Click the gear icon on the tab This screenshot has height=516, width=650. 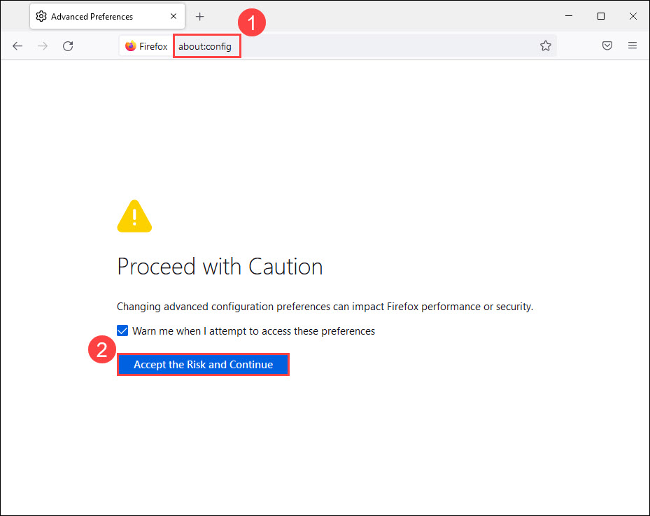41,16
